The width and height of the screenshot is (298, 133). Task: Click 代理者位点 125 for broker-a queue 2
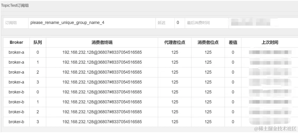tap(175, 72)
